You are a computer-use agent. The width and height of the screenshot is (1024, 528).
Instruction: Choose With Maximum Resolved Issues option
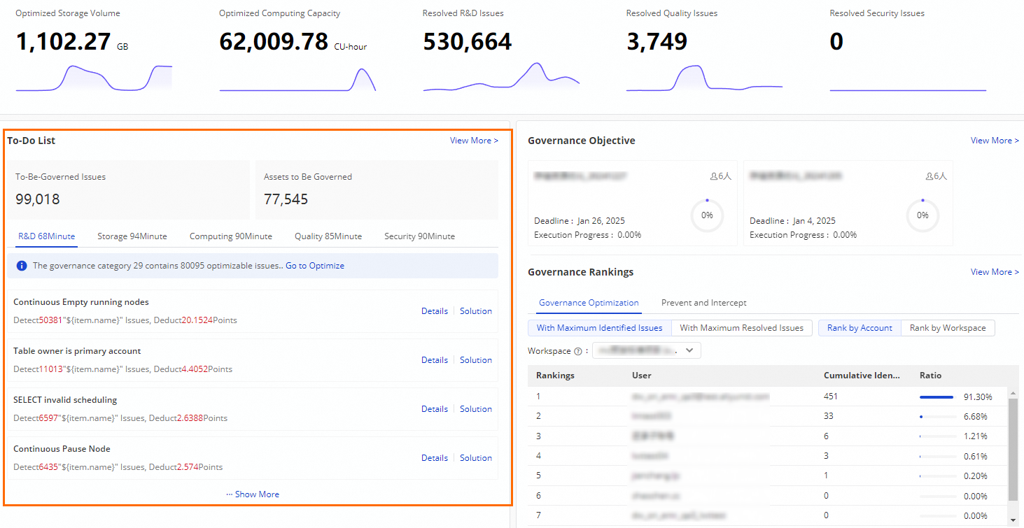click(742, 328)
